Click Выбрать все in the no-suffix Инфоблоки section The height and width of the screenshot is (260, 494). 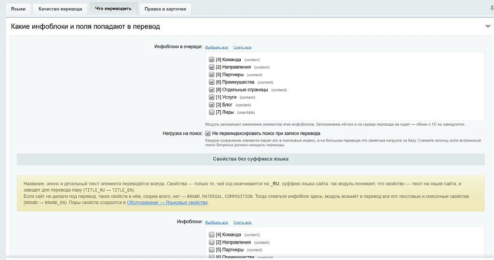217,222
